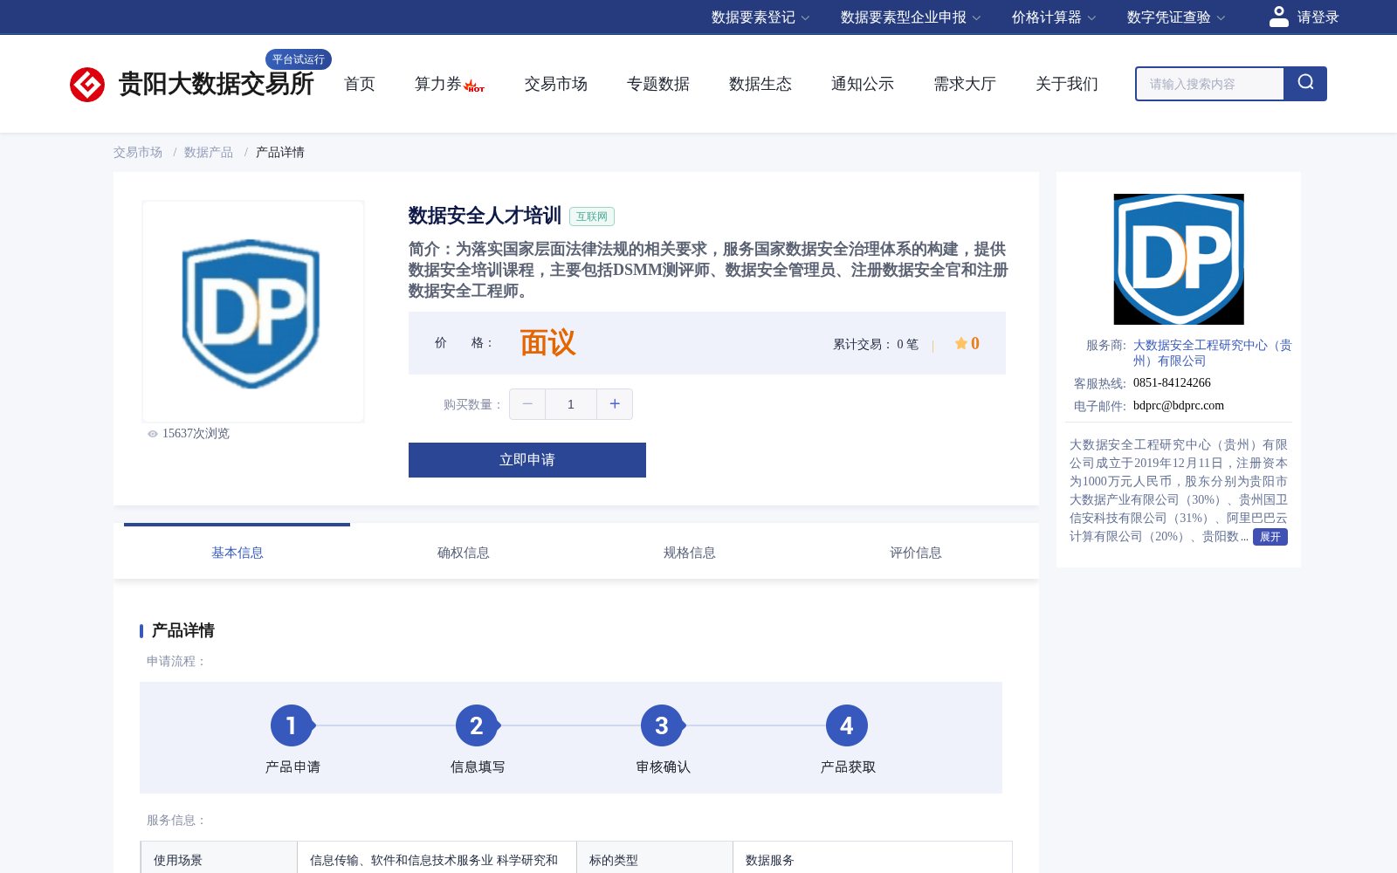The image size is (1397, 873).
Task: Click step 2 circle 信息填写
Action: (x=477, y=725)
